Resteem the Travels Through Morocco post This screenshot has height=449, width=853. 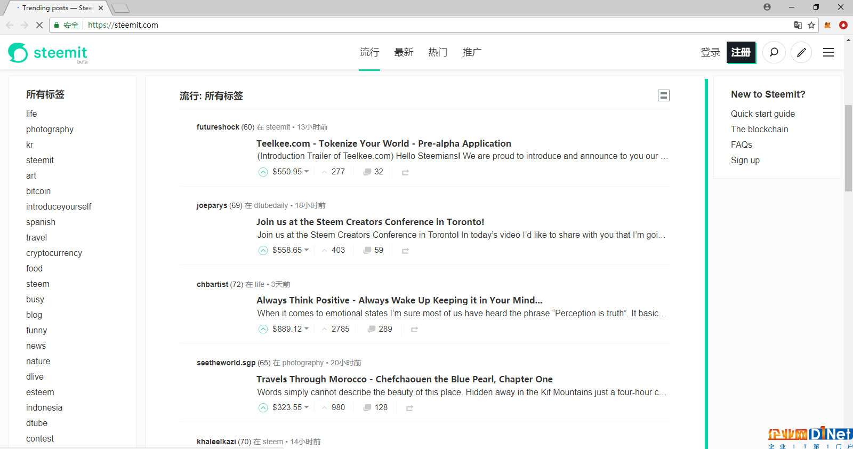[409, 408]
